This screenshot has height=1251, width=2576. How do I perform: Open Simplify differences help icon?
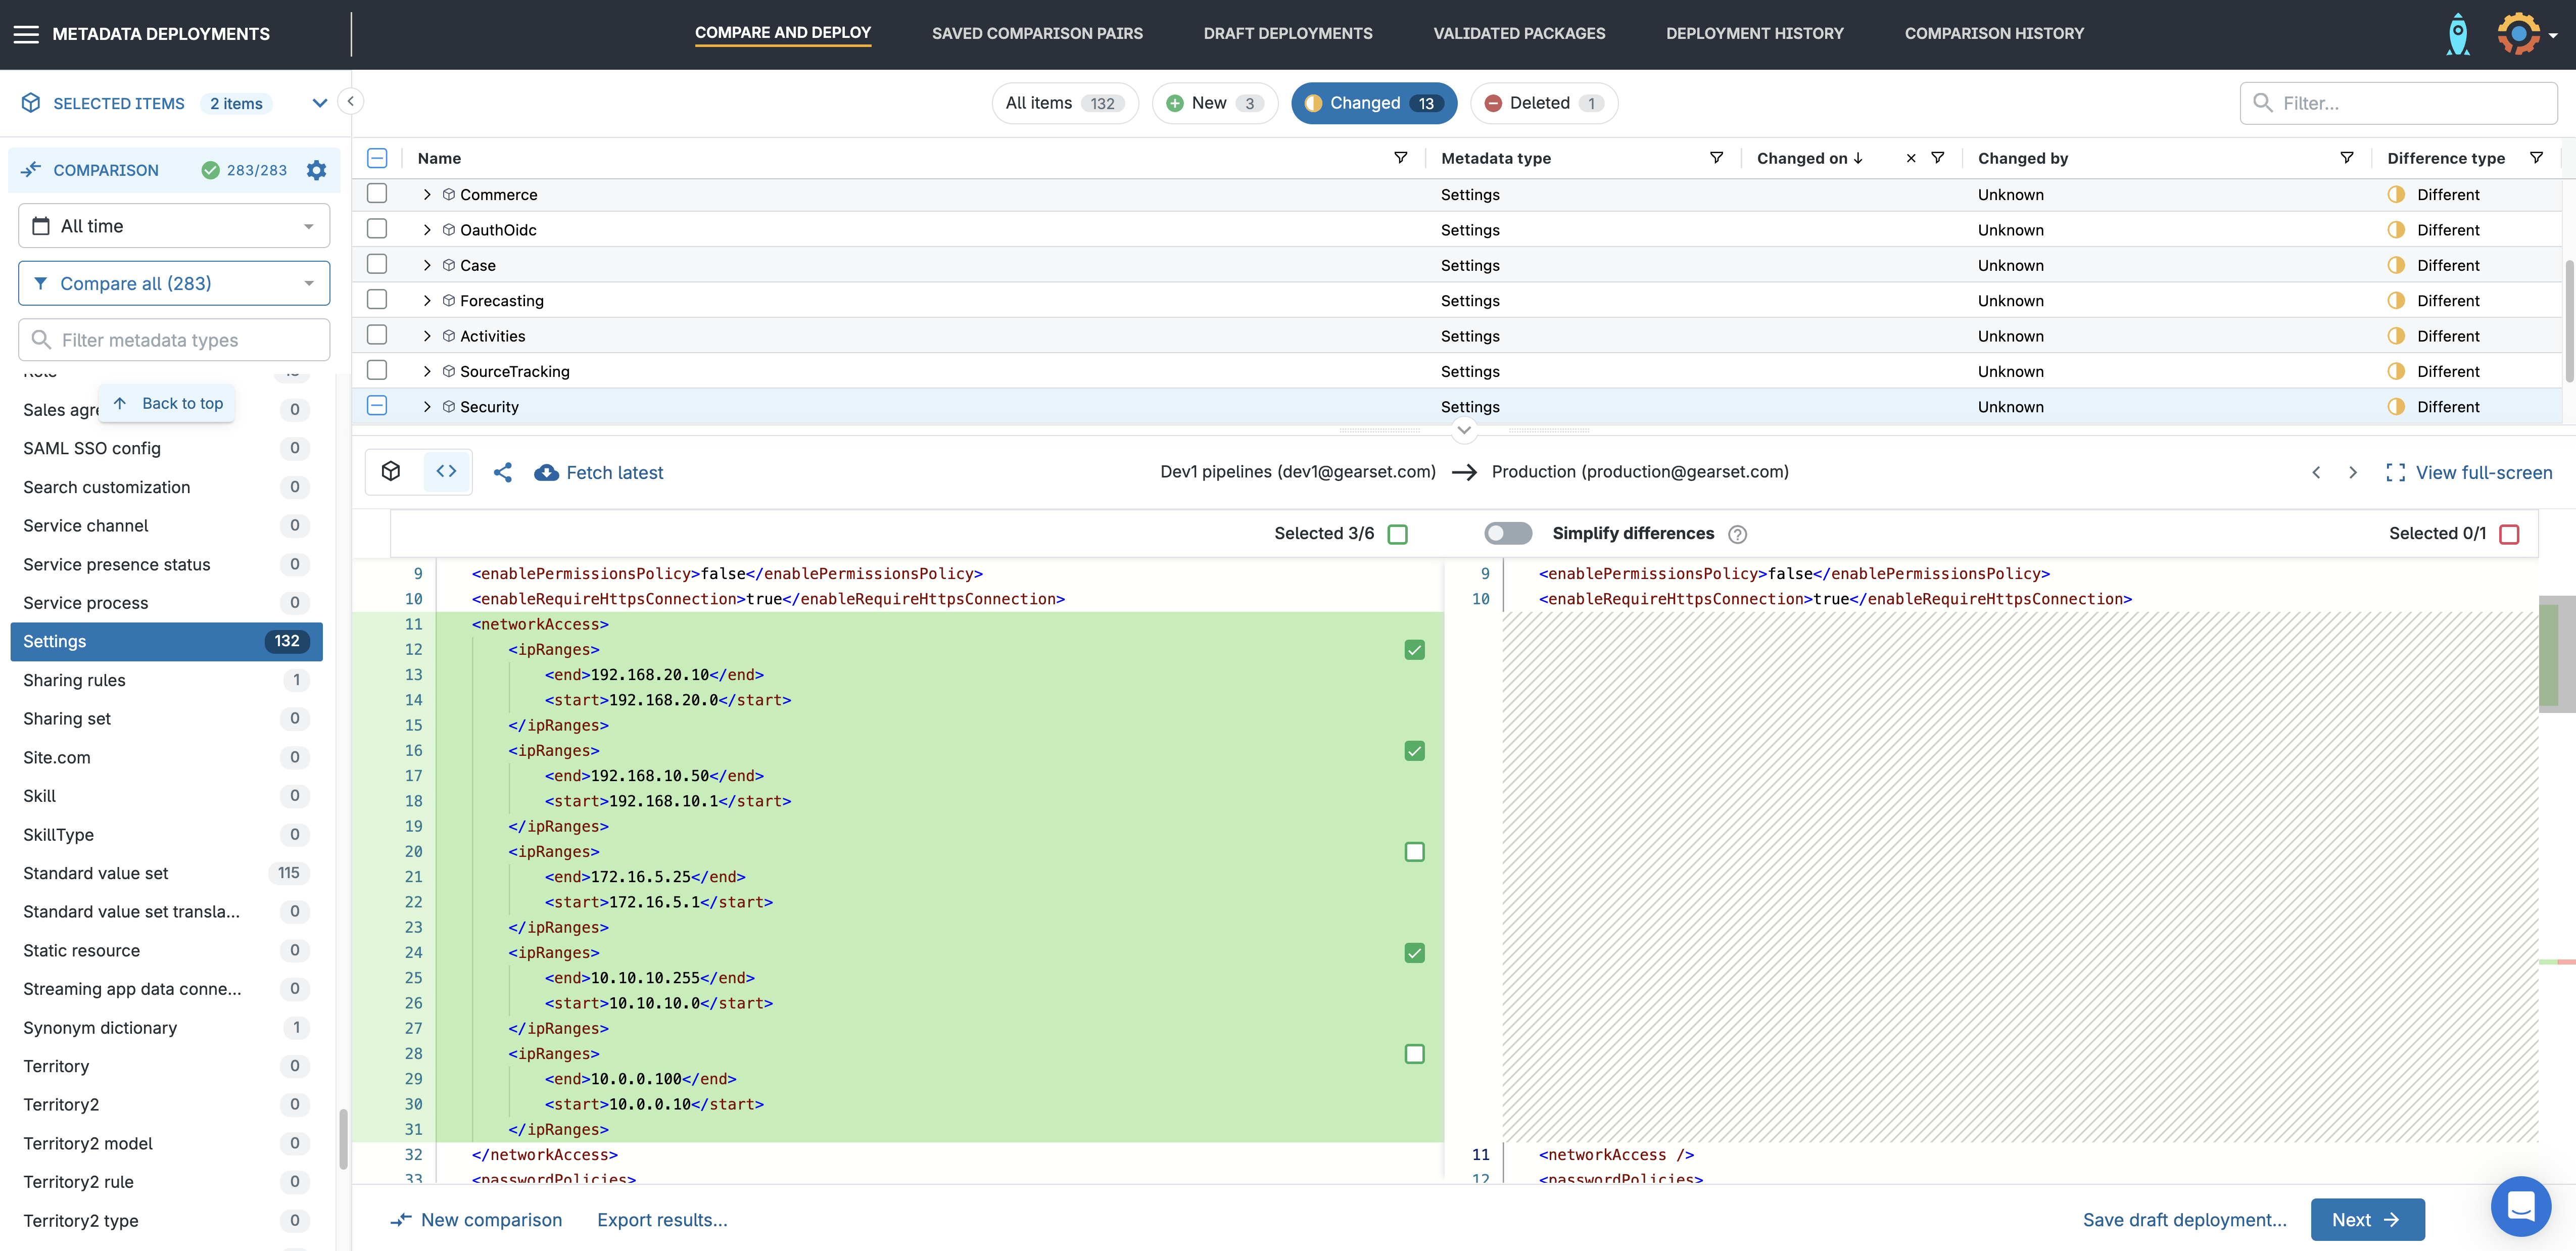pos(1737,534)
